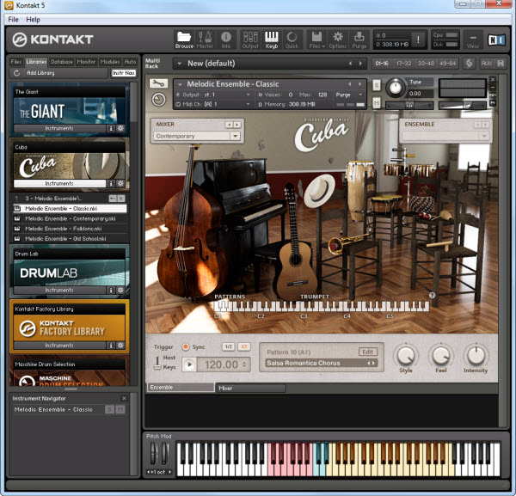
Task: Toggle the AUX rack button
Action: tap(486, 63)
